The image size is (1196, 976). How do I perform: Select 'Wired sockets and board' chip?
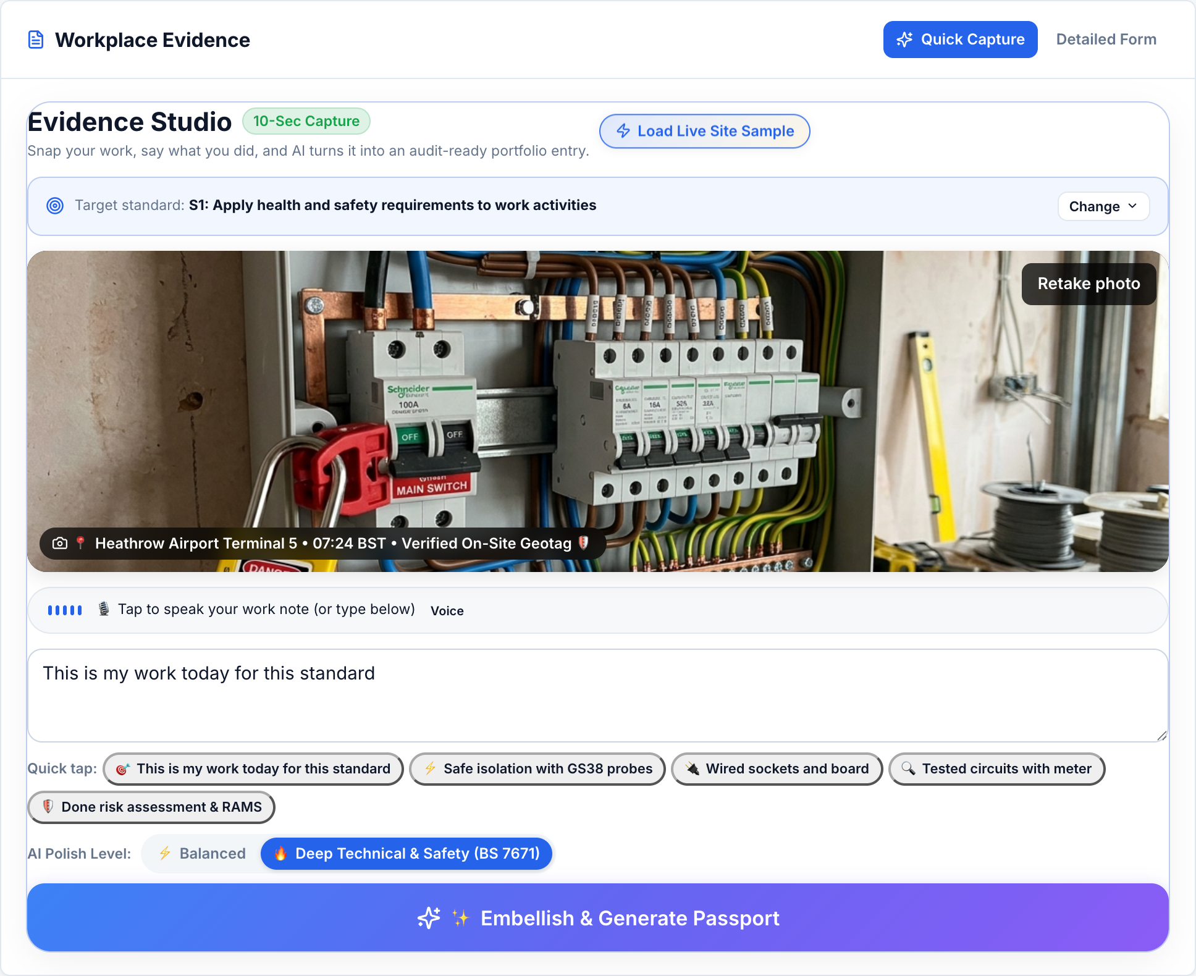777,769
